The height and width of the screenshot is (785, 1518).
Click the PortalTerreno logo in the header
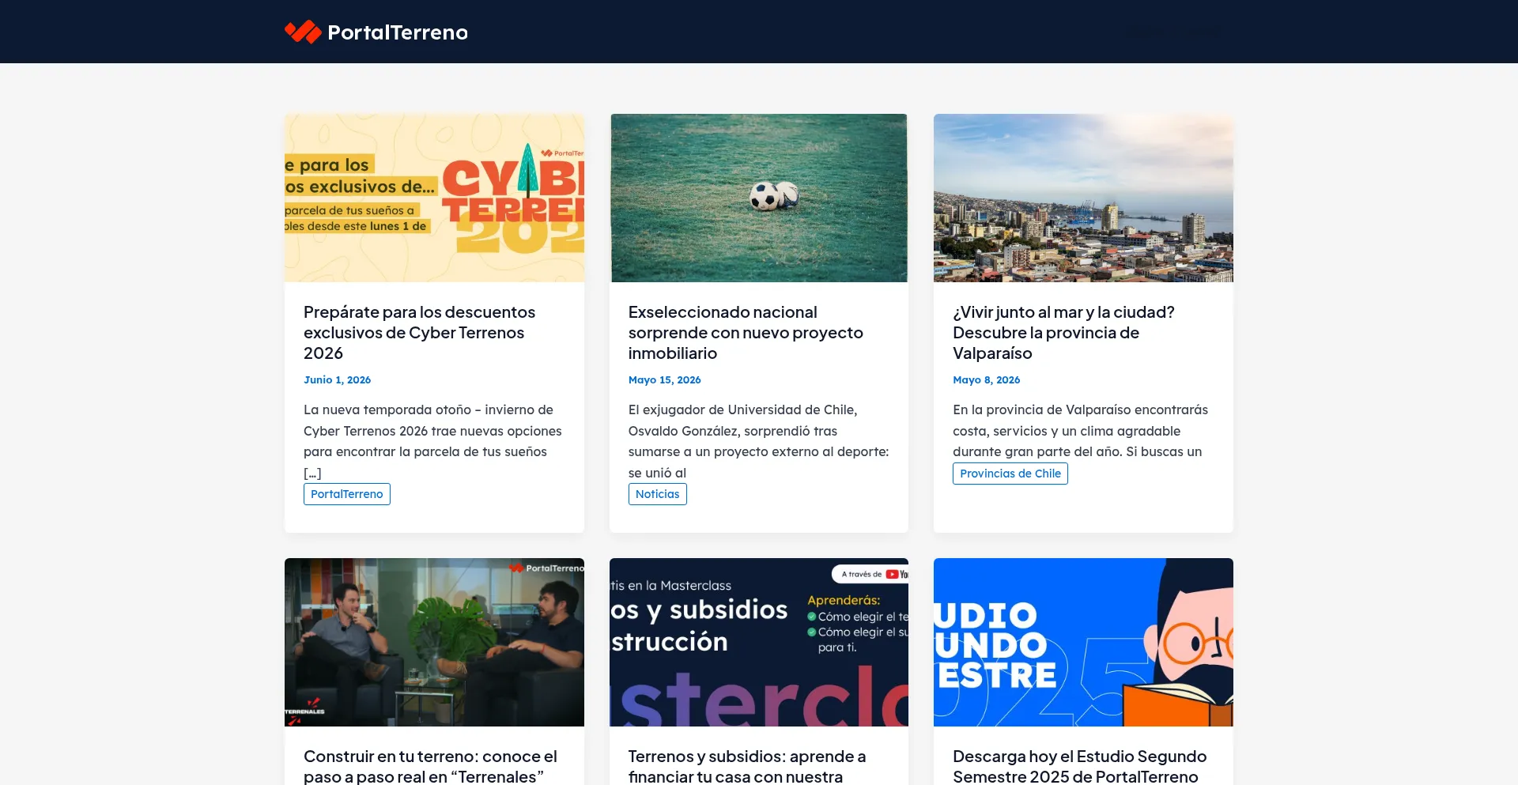376,32
